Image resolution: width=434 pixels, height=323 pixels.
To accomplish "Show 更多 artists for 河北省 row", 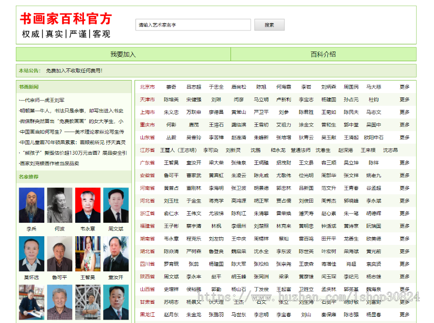I will click(x=405, y=201).
